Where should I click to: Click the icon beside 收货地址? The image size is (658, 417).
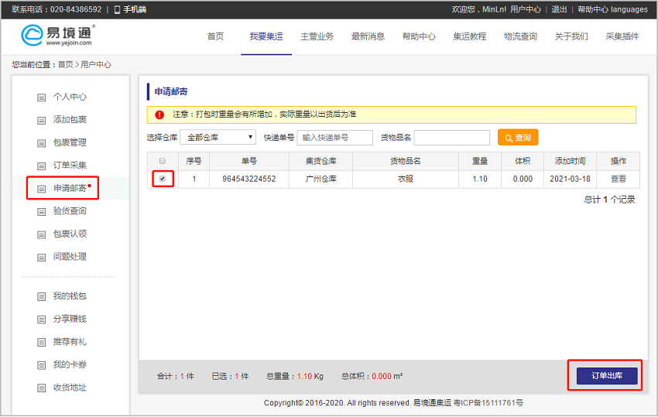[42, 388]
